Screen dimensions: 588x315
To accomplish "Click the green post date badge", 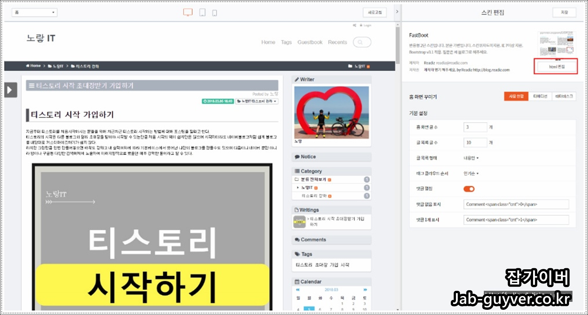I will pos(218,101).
